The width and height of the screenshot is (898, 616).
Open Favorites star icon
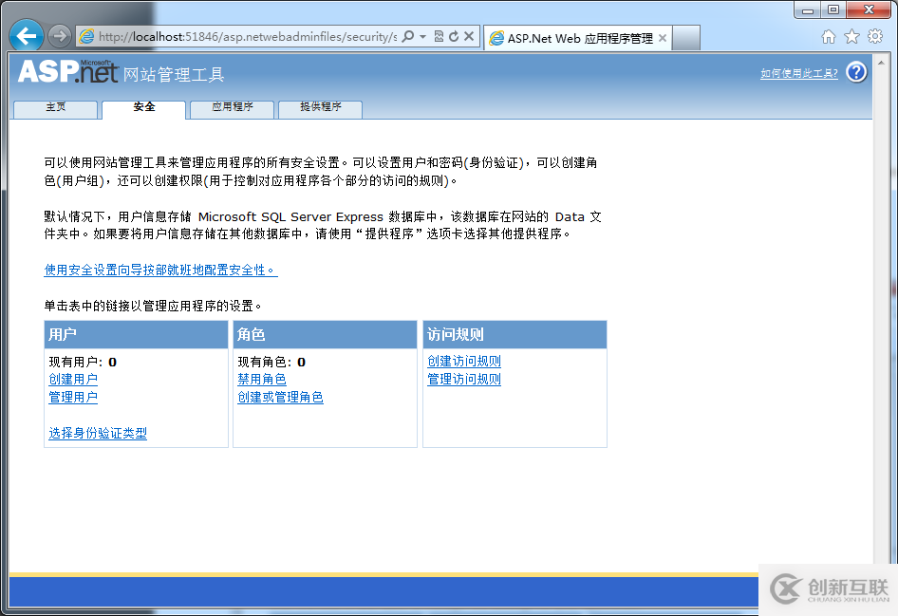851,37
